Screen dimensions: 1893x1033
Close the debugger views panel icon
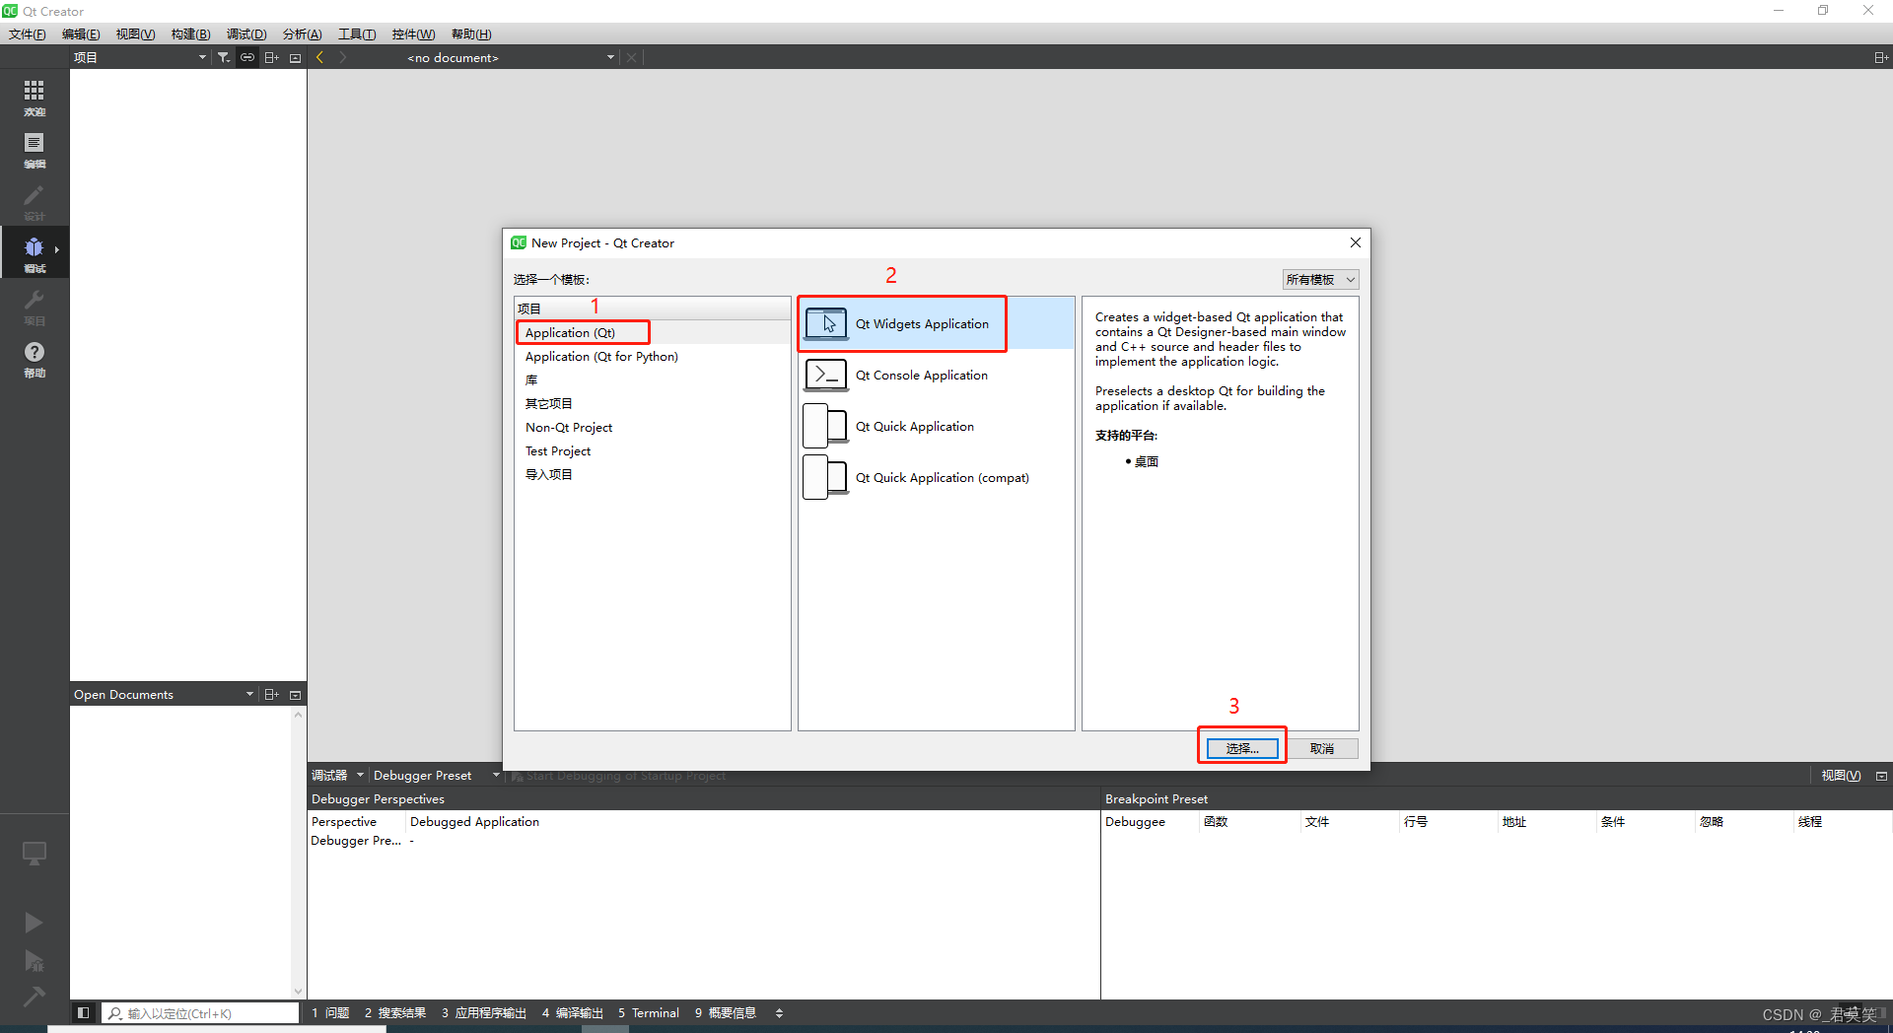point(1881,776)
